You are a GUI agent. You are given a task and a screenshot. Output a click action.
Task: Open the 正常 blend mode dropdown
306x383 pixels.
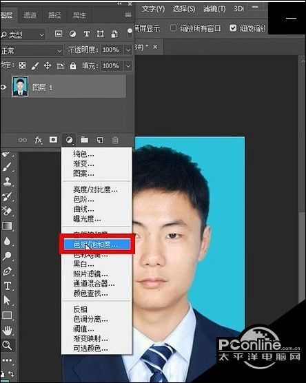click(31, 51)
